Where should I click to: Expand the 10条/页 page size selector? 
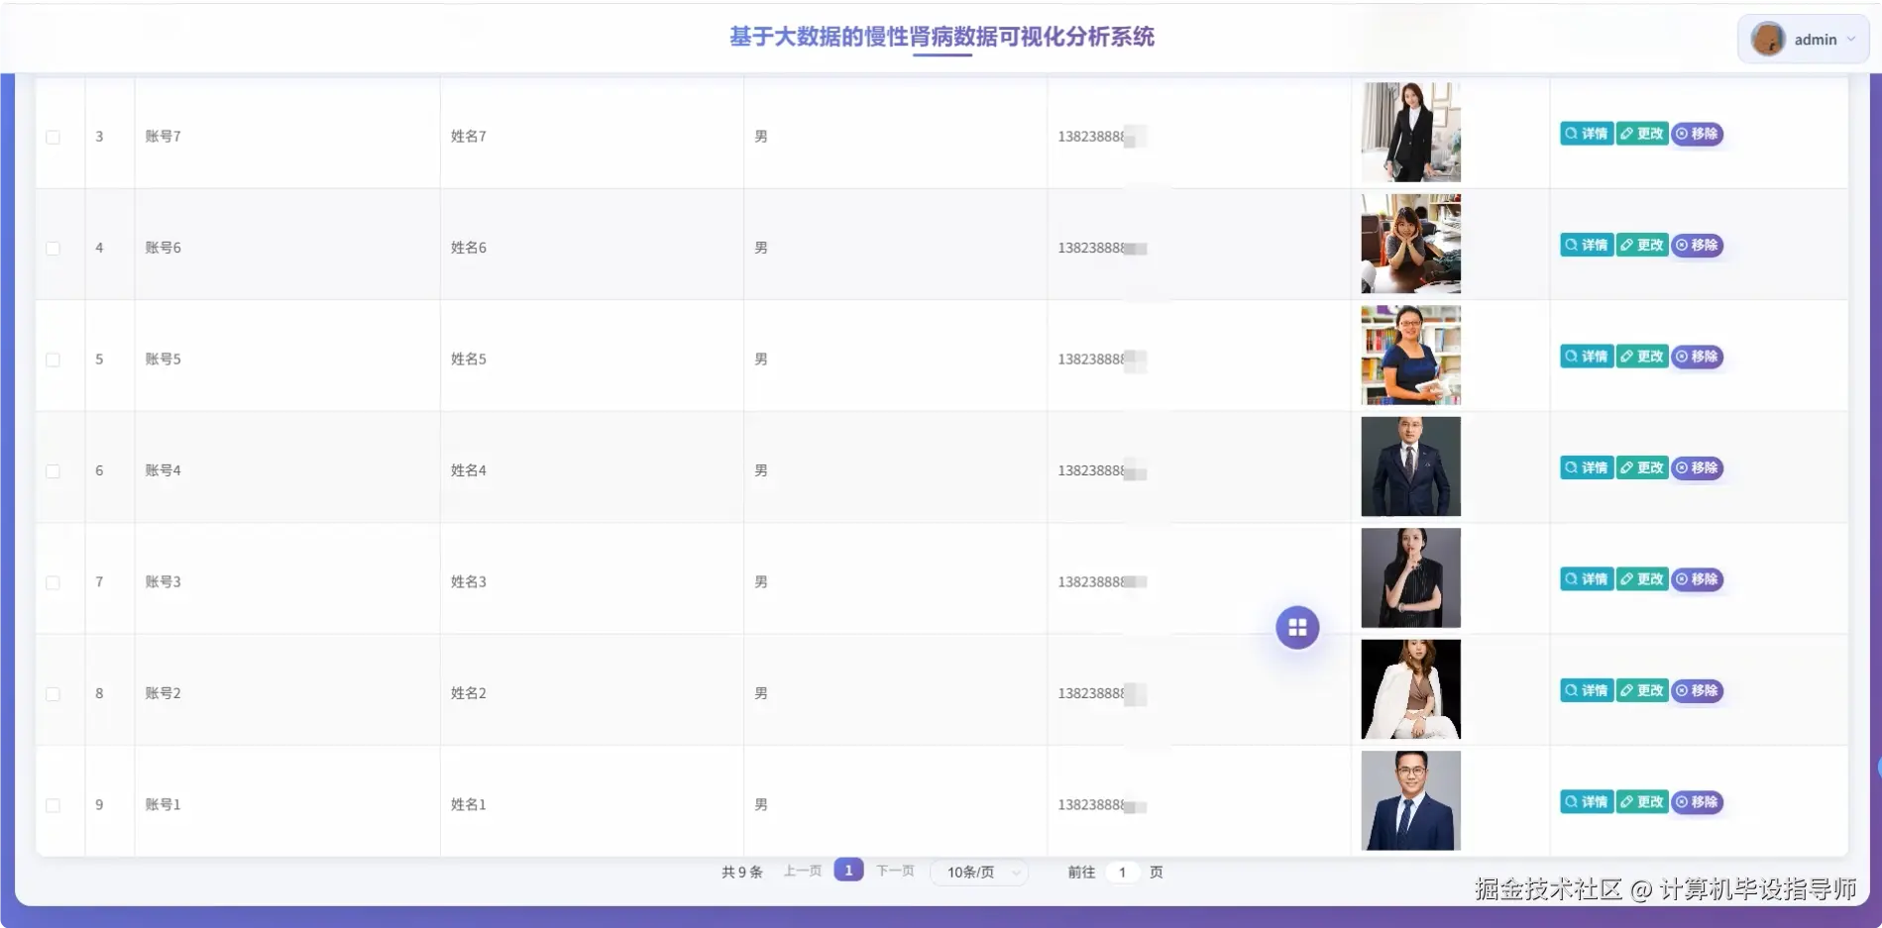click(979, 873)
